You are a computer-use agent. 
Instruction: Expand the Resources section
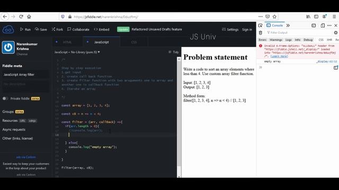click(x=10, y=121)
